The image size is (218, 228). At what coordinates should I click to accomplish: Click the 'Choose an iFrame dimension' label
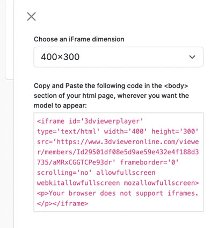click(x=79, y=39)
